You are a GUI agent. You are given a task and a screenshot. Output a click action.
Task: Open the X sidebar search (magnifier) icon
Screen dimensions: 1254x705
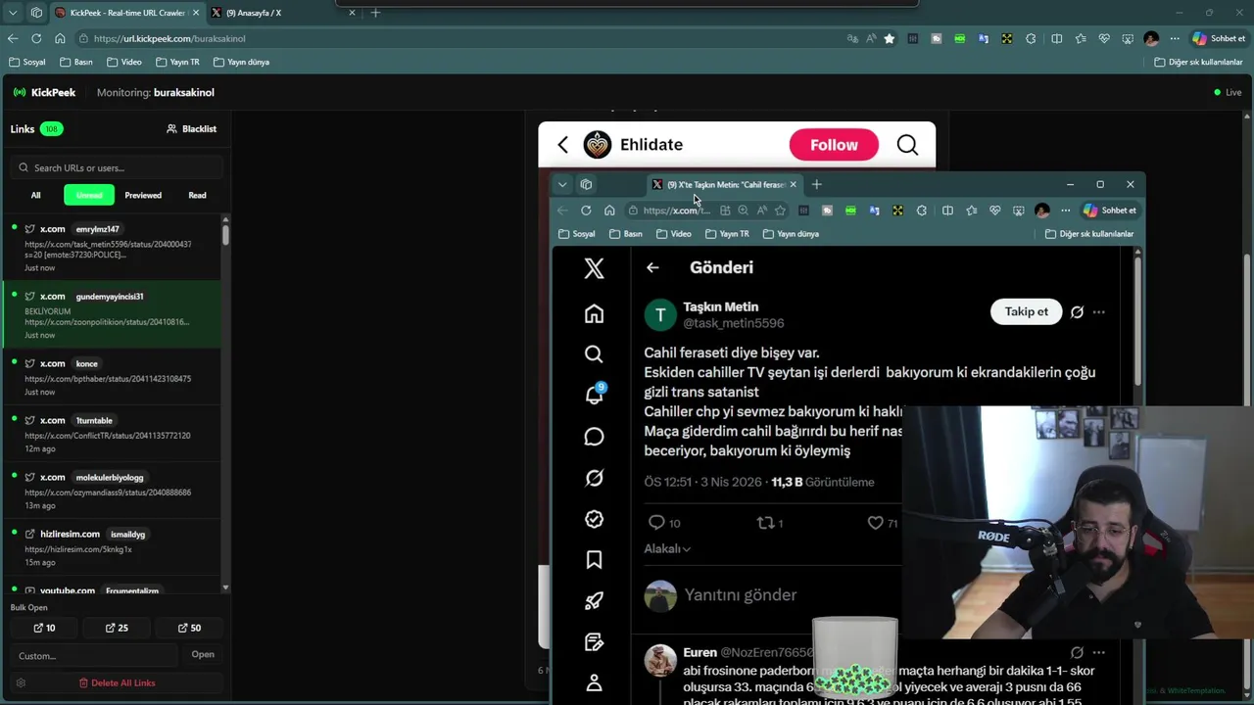pyautogui.click(x=594, y=354)
